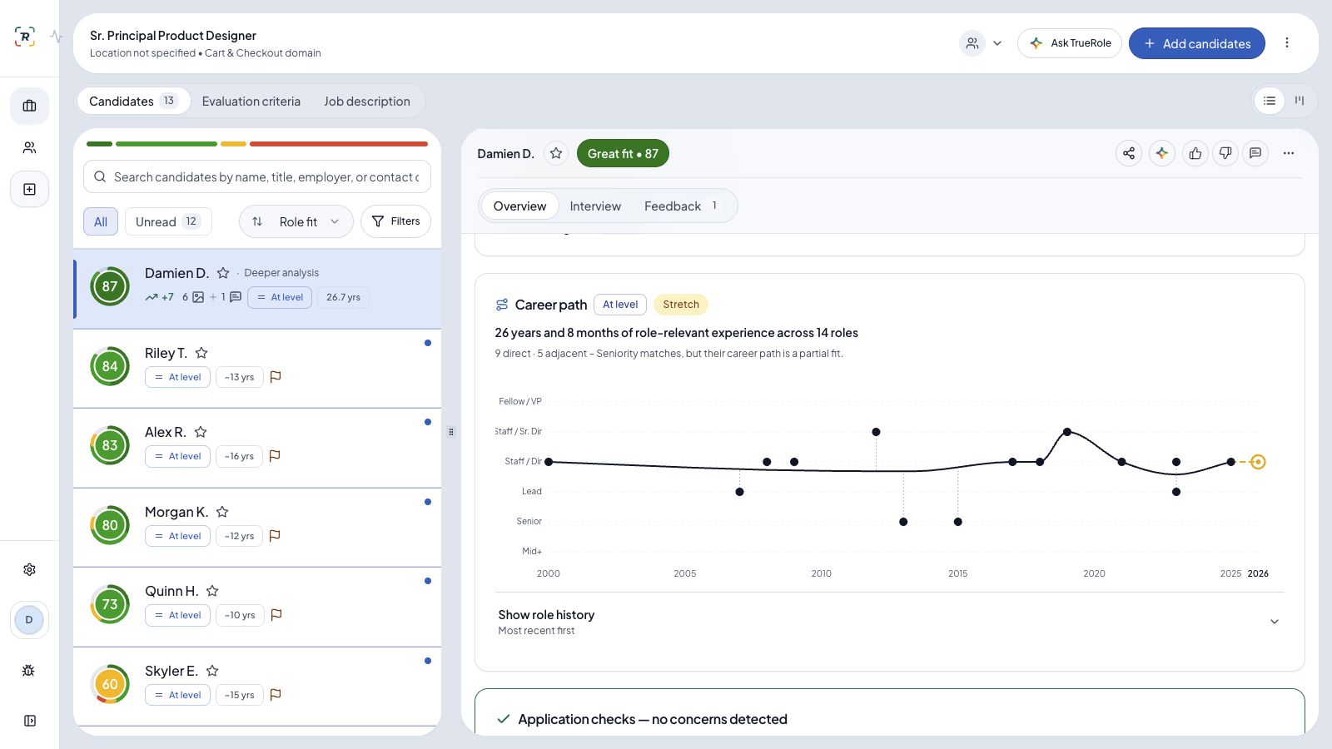The width and height of the screenshot is (1332, 749).
Task: Open the jobs briefcase icon in sidebar
Action: [29, 106]
